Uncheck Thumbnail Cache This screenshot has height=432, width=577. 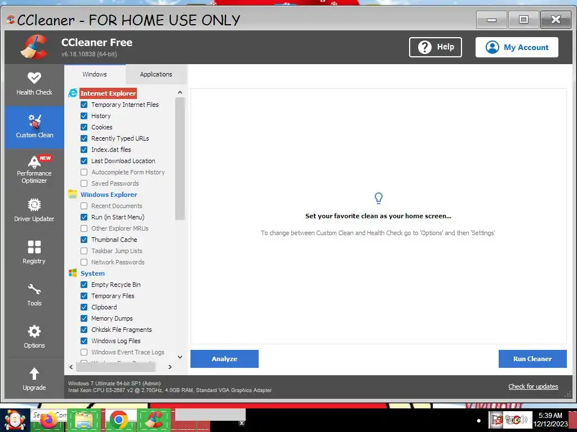pyautogui.click(x=84, y=240)
